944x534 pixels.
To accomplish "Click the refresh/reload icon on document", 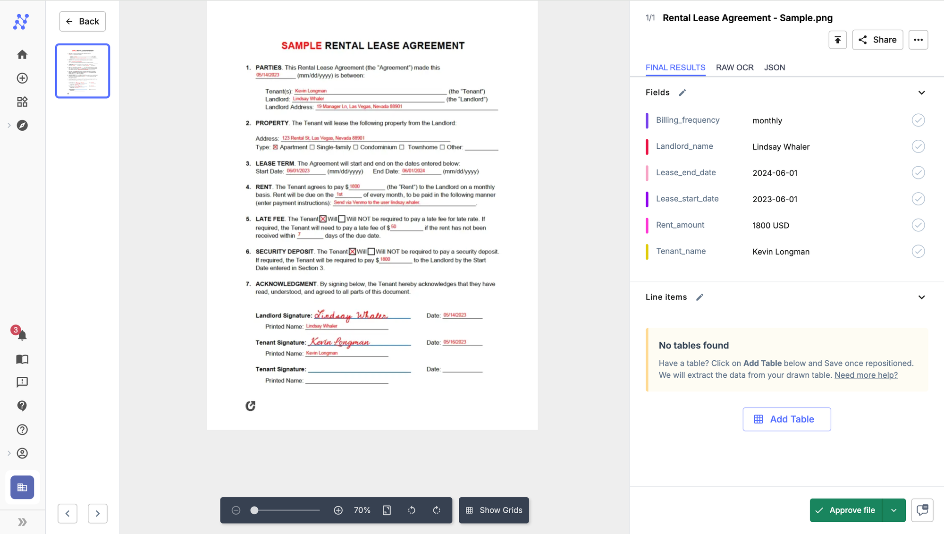I will coord(250,406).
